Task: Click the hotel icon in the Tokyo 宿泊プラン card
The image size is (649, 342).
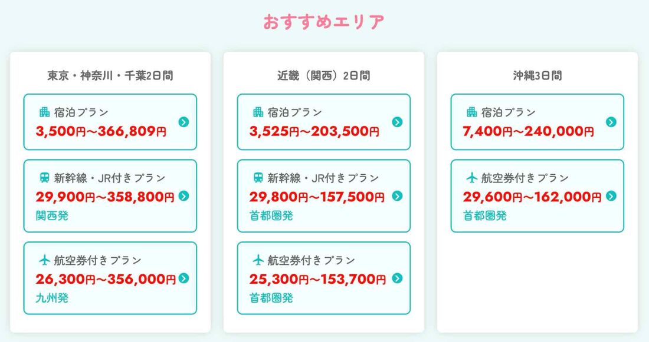Action: pyautogui.click(x=45, y=112)
